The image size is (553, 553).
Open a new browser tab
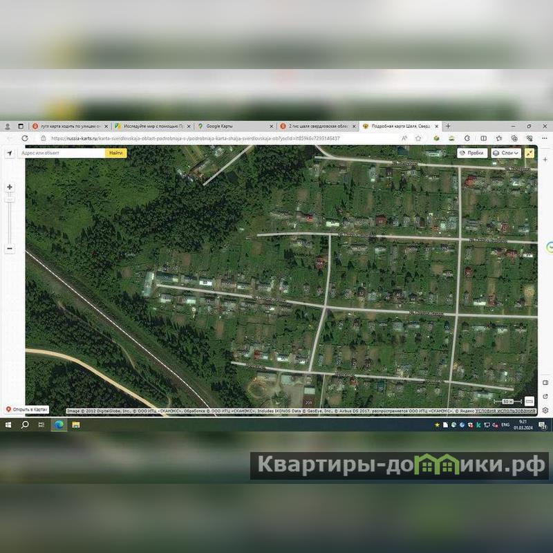(x=448, y=126)
